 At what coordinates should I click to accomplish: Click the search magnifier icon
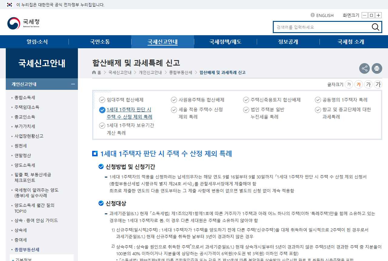tap(376, 27)
